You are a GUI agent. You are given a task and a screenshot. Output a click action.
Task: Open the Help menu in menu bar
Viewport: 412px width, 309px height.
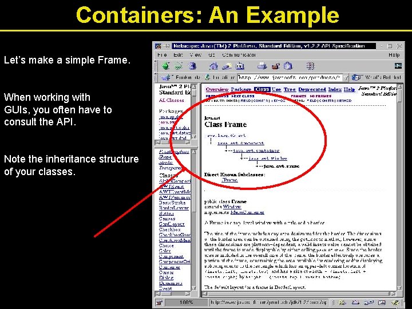pyautogui.click(x=394, y=55)
